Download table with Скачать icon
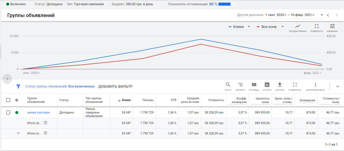Image resolution: width=344 pixels, height=151 pixels. (x=280, y=85)
